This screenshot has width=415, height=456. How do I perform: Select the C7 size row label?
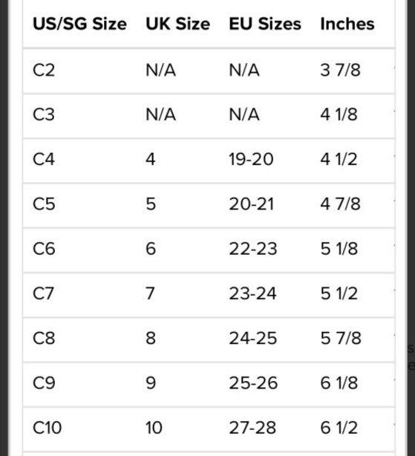[x=43, y=293]
